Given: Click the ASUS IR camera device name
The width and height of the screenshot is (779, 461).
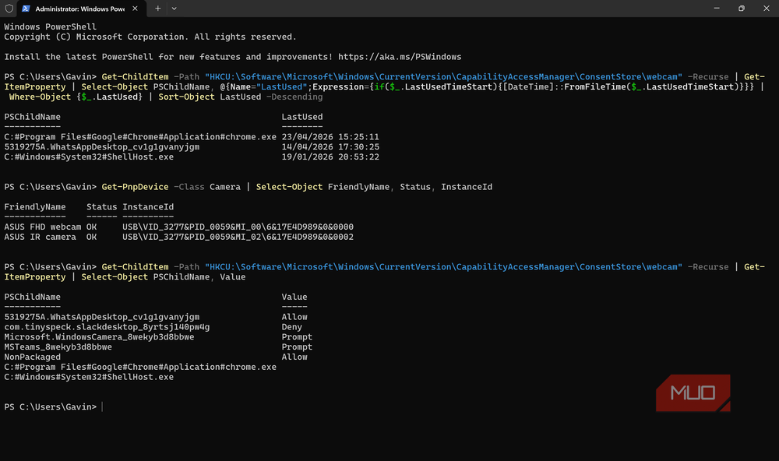Looking at the screenshot, I should tap(41, 237).
